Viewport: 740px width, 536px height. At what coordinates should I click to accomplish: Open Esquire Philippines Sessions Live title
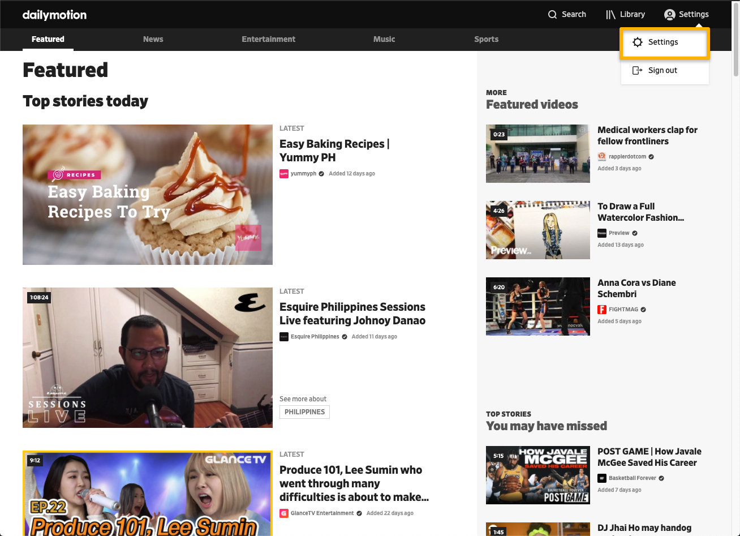pyautogui.click(x=352, y=314)
